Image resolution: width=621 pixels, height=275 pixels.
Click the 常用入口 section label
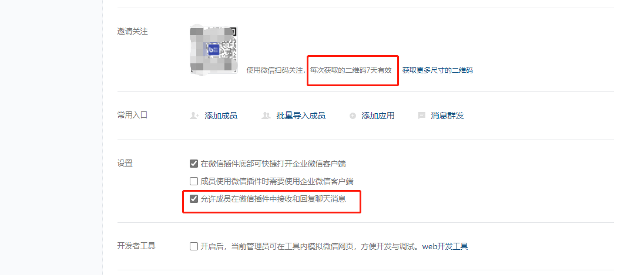point(132,116)
